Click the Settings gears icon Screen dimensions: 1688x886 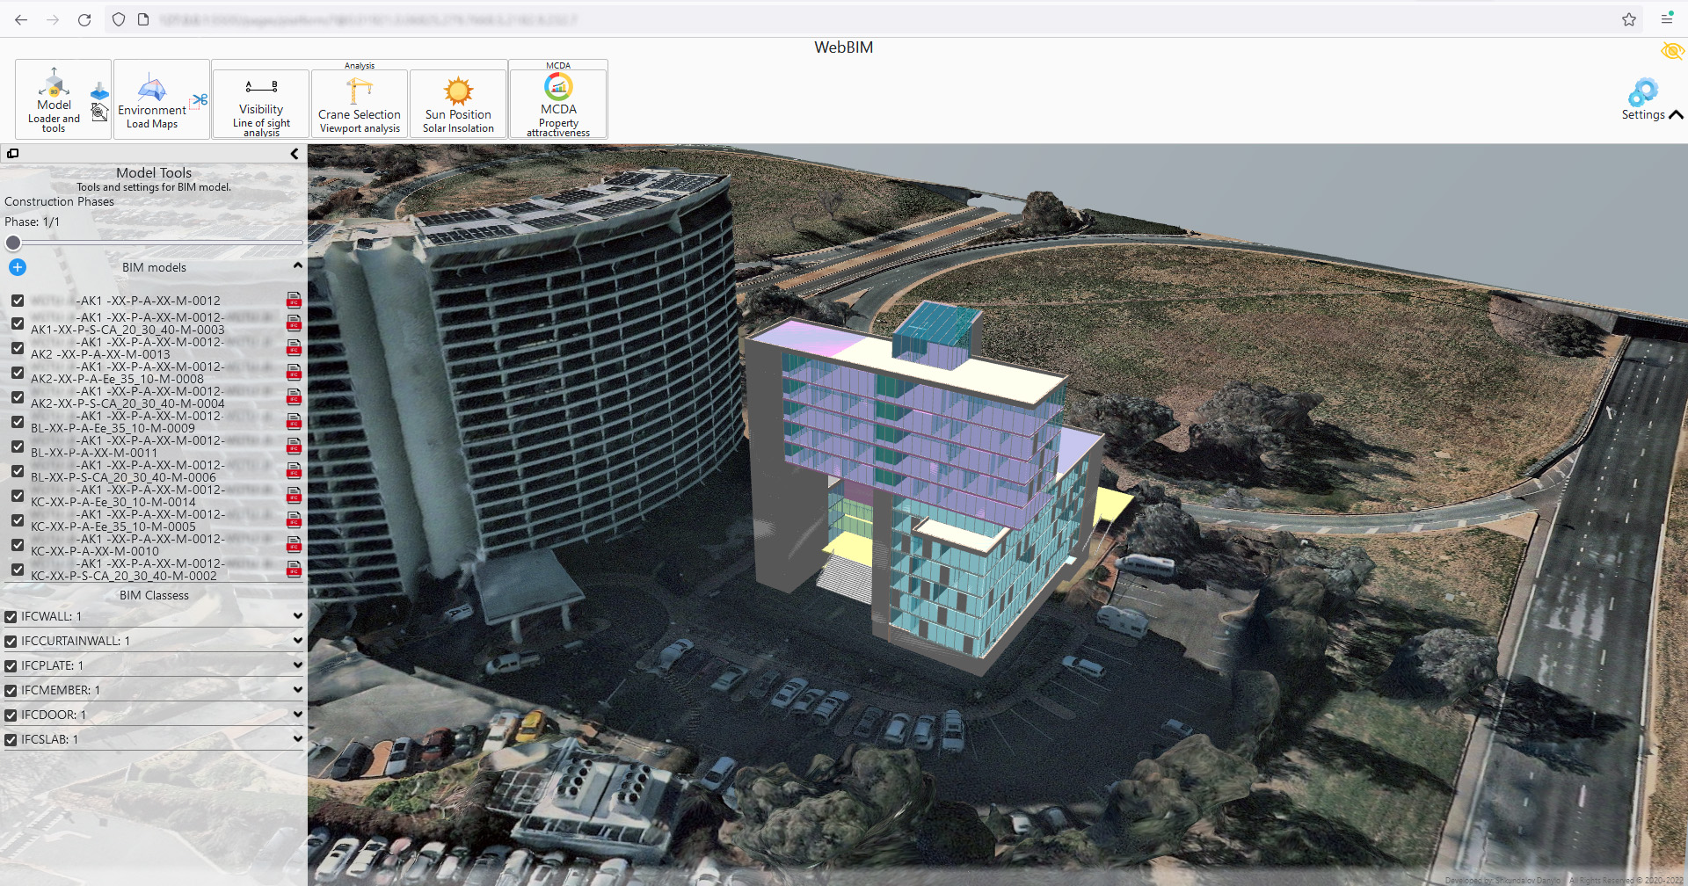pyautogui.click(x=1642, y=92)
